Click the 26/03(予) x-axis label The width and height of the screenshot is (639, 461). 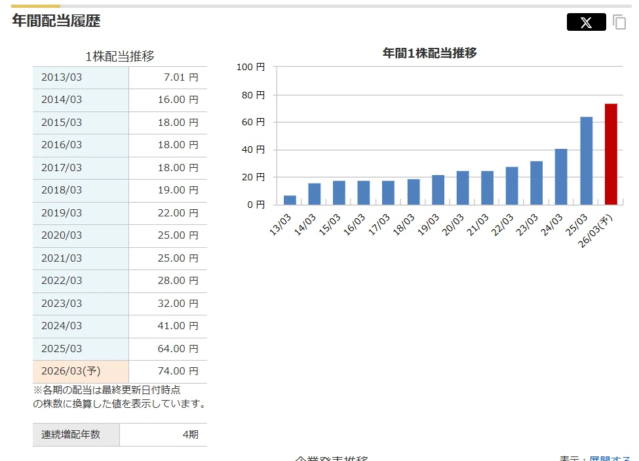pyautogui.click(x=595, y=231)
